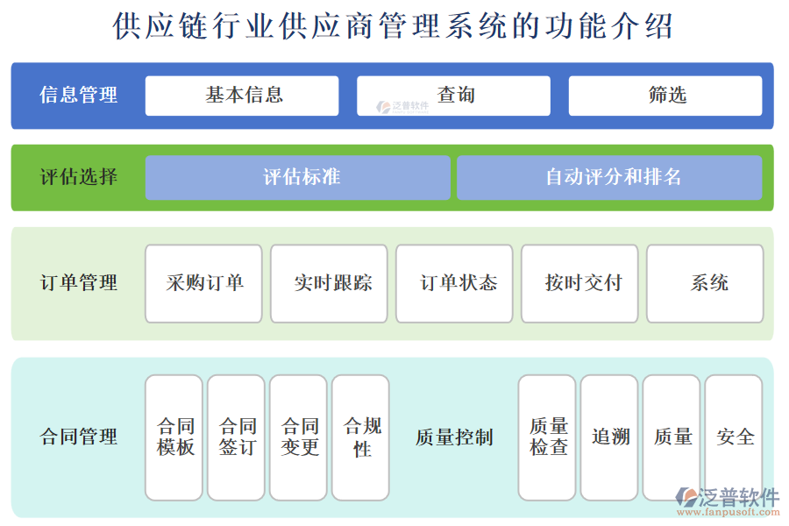
Task: Open the 安全 card in 质量控制
Action: [735, 436]
